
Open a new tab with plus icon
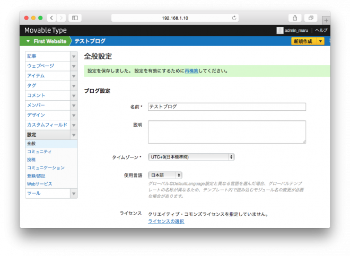pos(325,20)
